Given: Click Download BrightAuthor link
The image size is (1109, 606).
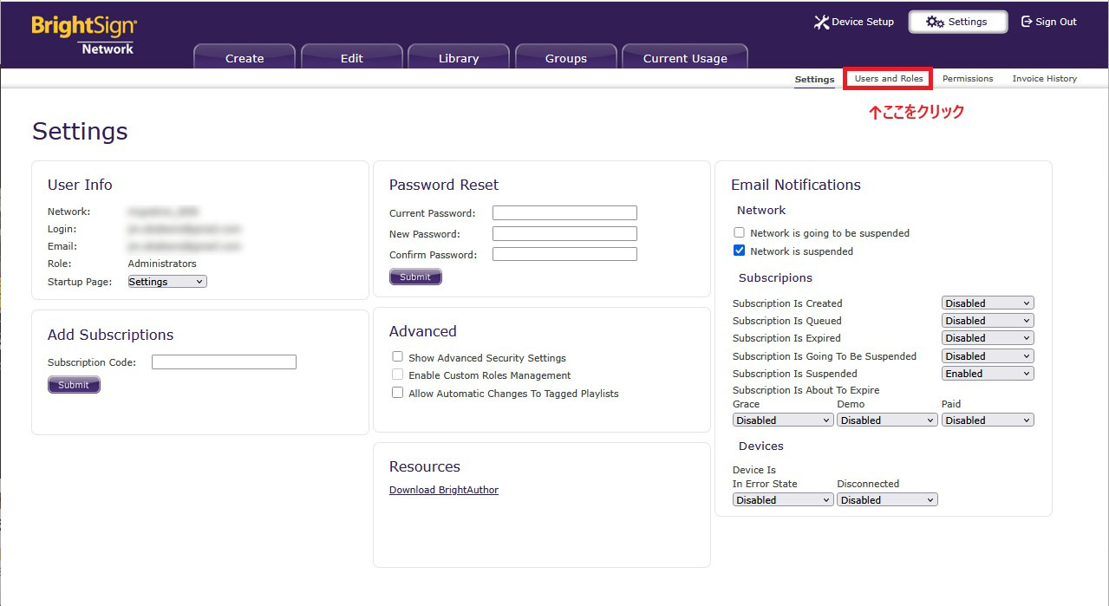Looking at the screenshot, I should 444,490.
